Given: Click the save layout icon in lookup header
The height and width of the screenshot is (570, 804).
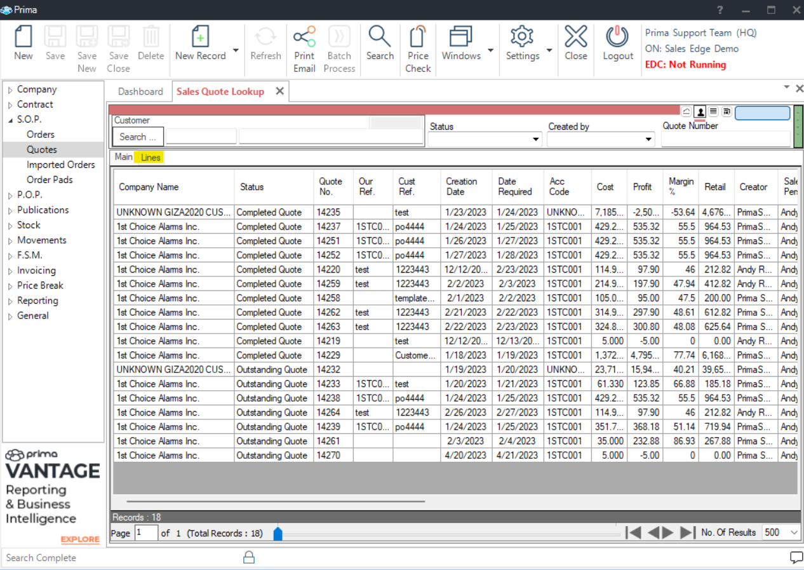Looking at the screenshot, I should point(727,112).
